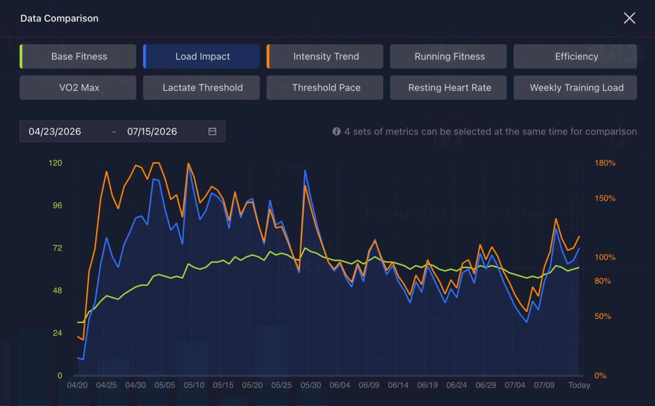Click the 07/04 x-axis date label

(515, 385)
